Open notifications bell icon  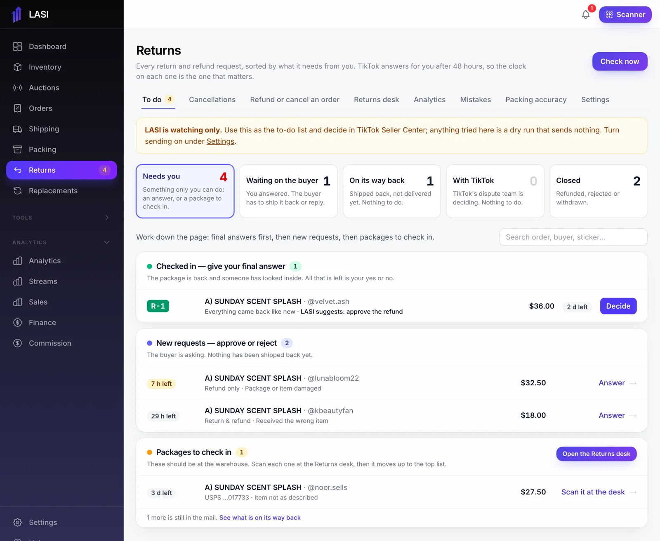pyautogui.click(x=586, y=15)
